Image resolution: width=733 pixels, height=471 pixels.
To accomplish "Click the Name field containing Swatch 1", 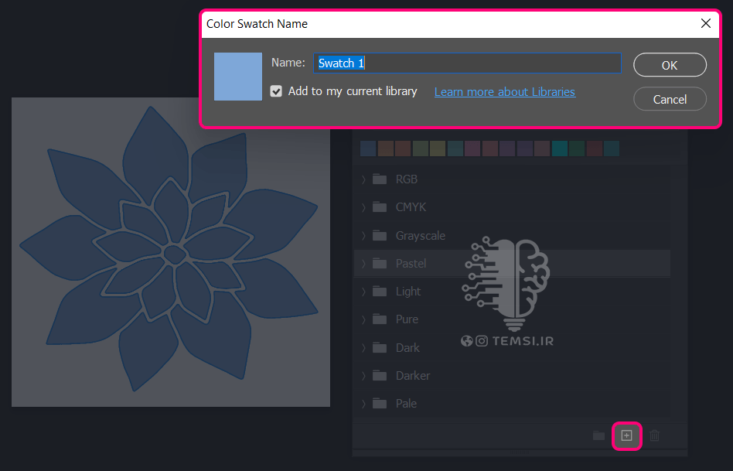I will tap(467, 63).
